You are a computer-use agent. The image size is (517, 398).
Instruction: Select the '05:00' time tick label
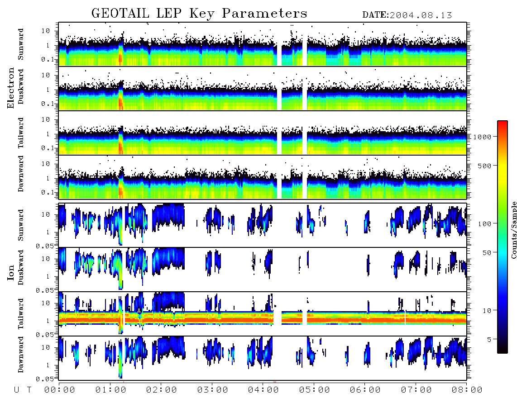pos(315,390)
